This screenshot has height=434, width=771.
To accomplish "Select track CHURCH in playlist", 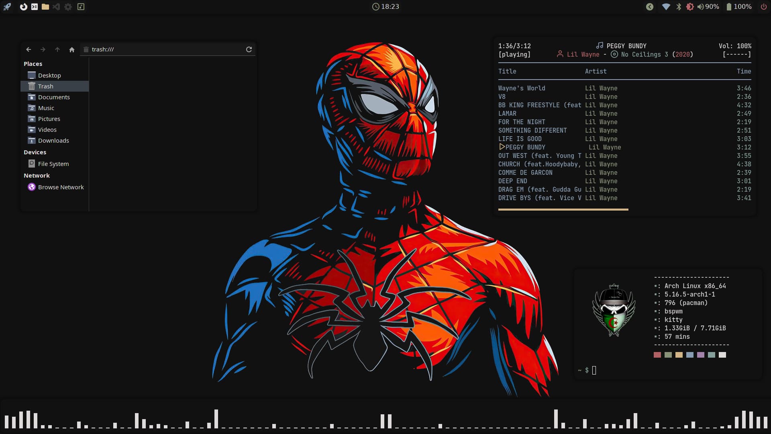I will (x=624, y=164).
